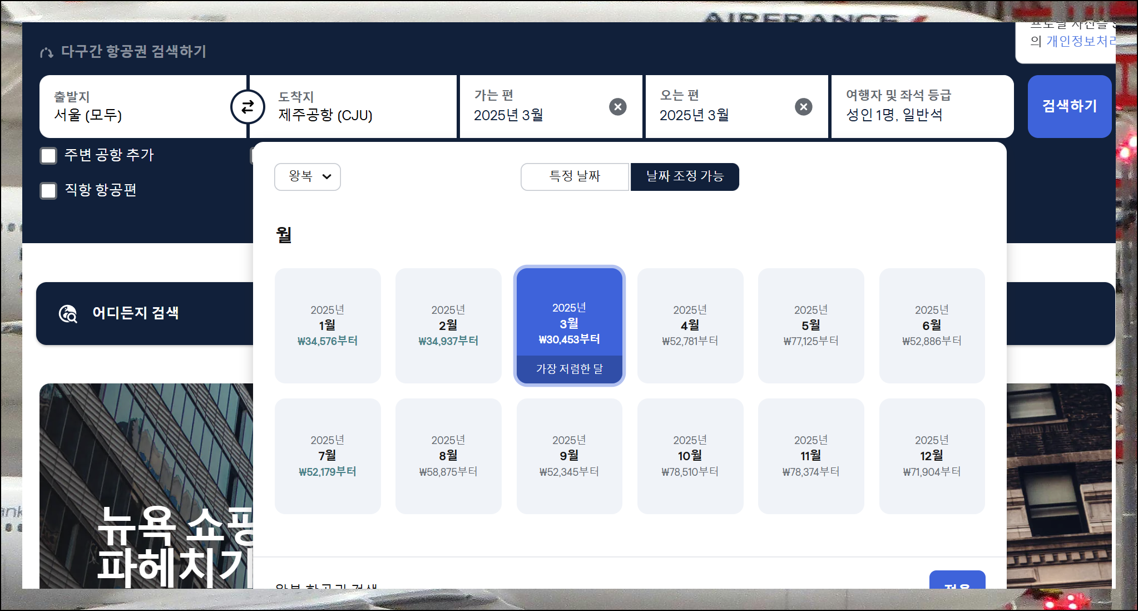Viewport: 1138px width, 611px height.
Task: Clear the 가는 편 date with X icon
Action: pyautogui.click(x=617, y=106)
